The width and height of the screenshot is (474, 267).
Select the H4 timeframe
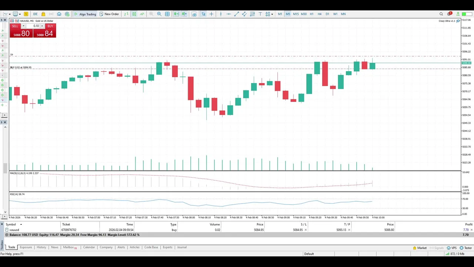pyautogui.click(x=320, y=14)
